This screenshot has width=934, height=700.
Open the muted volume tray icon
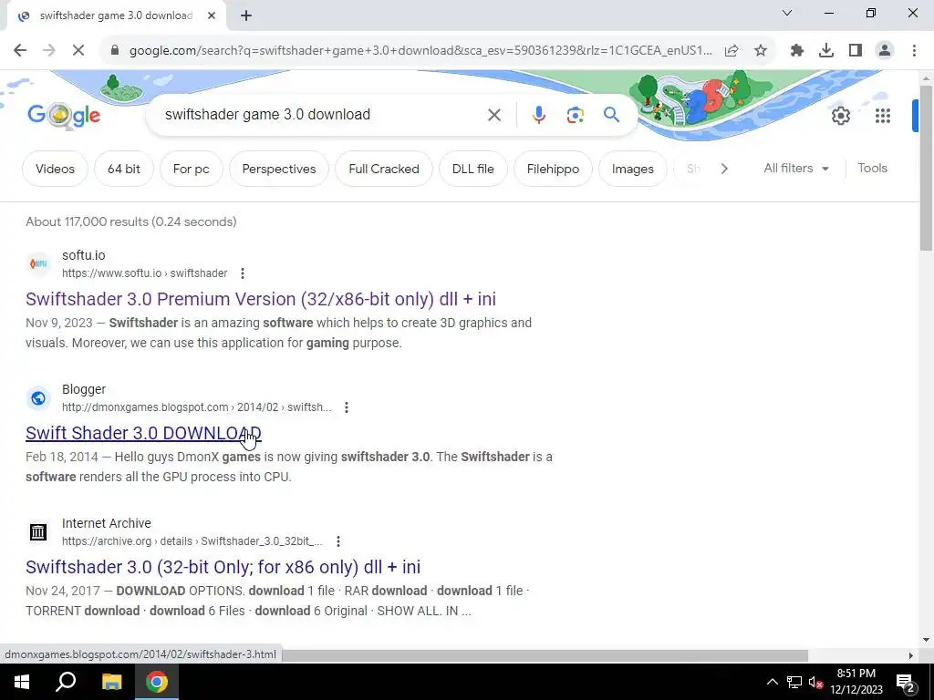[816, 682]
